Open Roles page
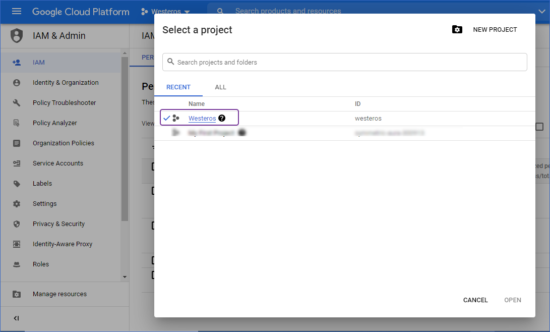This screenshot has width=550, height=332. click(41, 264)
